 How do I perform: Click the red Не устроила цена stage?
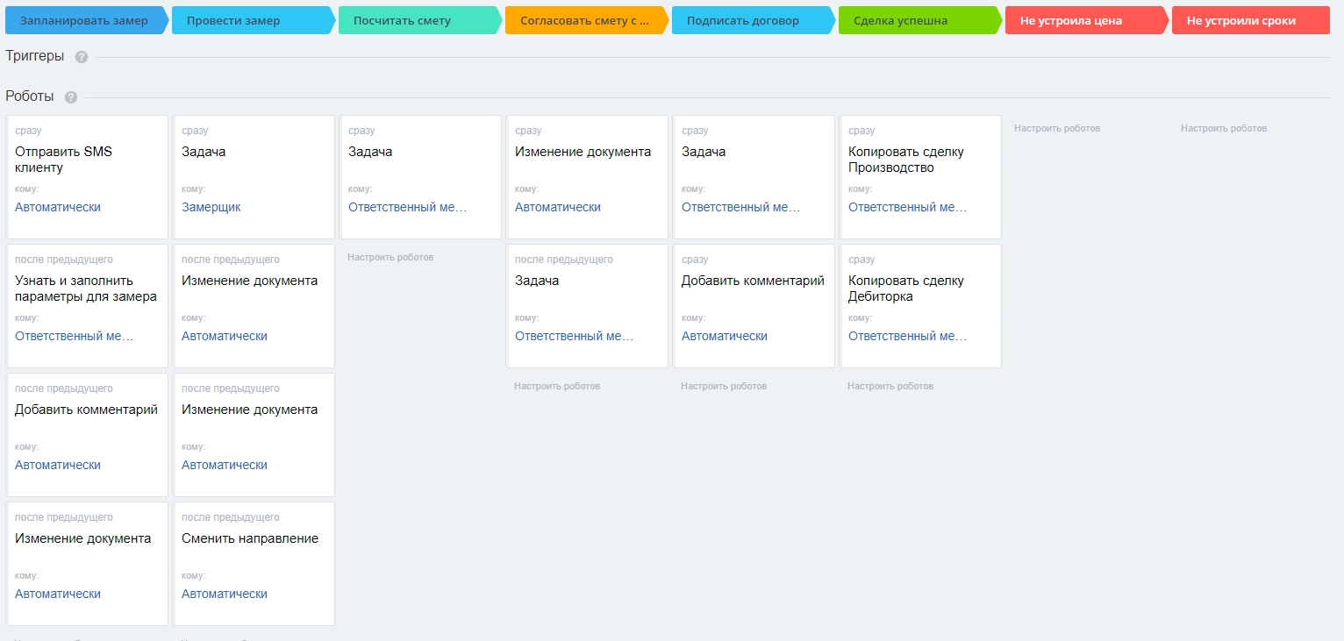[1084, 20]
